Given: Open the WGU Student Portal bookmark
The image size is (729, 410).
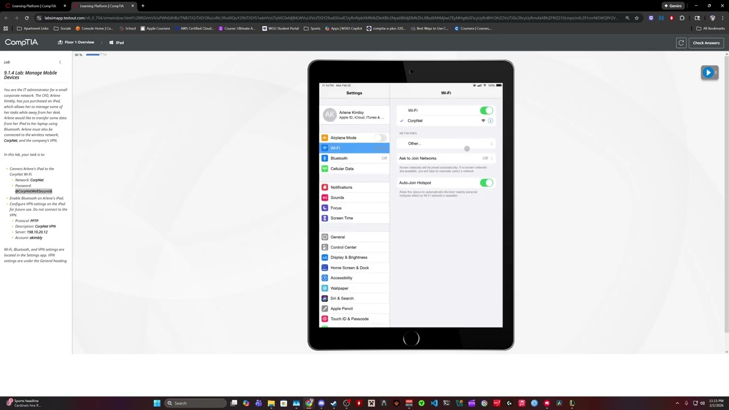Looking at the screenshot, I should click(x=280, y=28).
